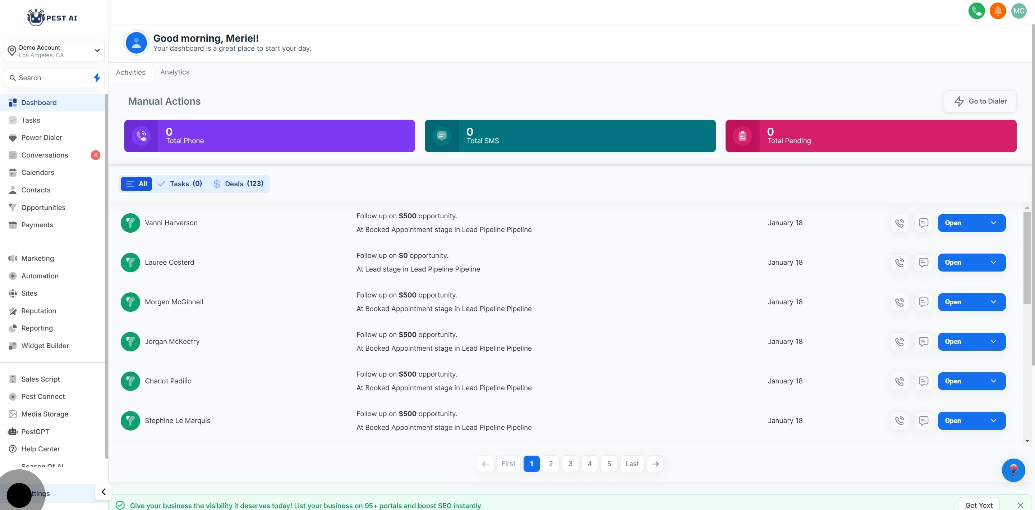Click call icon for Stephine Le Marquis
Image resolution: width=1035 pixels, height=510 pixels.
(900, 421)
